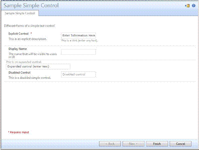Click the Expanded control text field

tap(38, 66)
